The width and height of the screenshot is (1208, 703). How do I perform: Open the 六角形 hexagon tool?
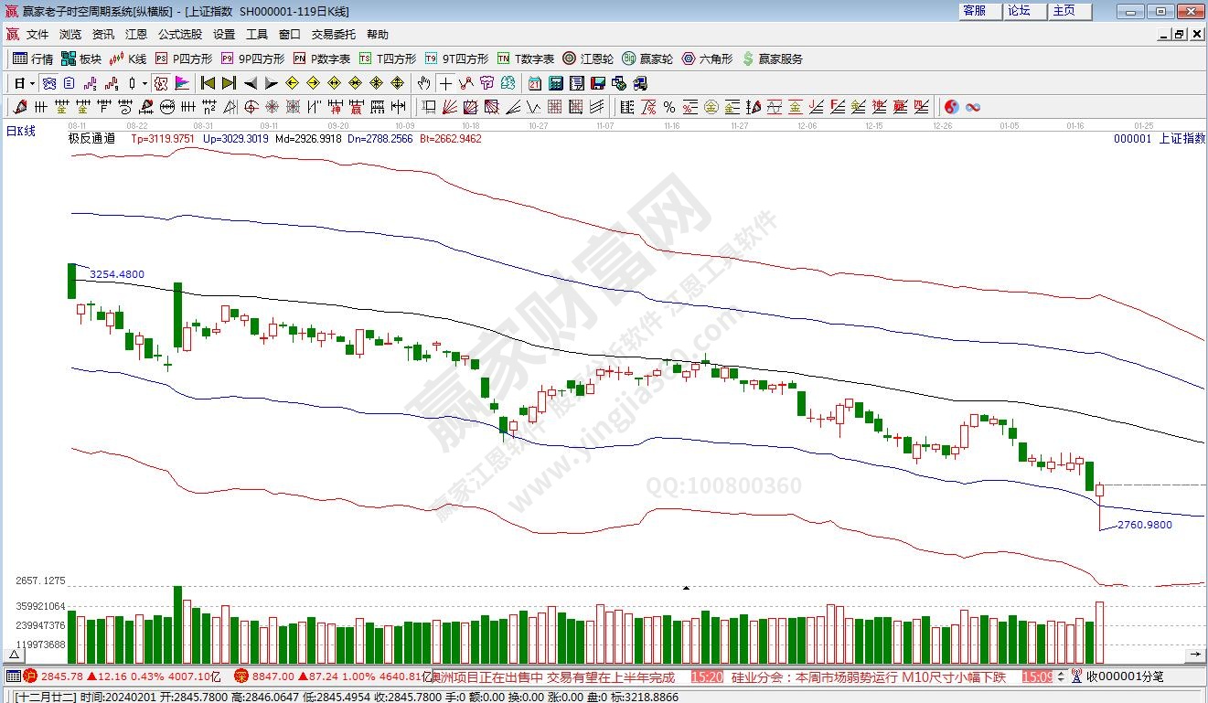(x=707, y=59)
